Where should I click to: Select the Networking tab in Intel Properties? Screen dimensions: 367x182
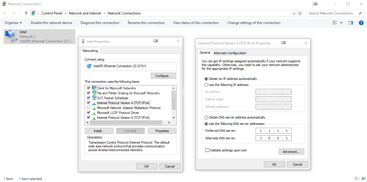(x=90, y=51)
